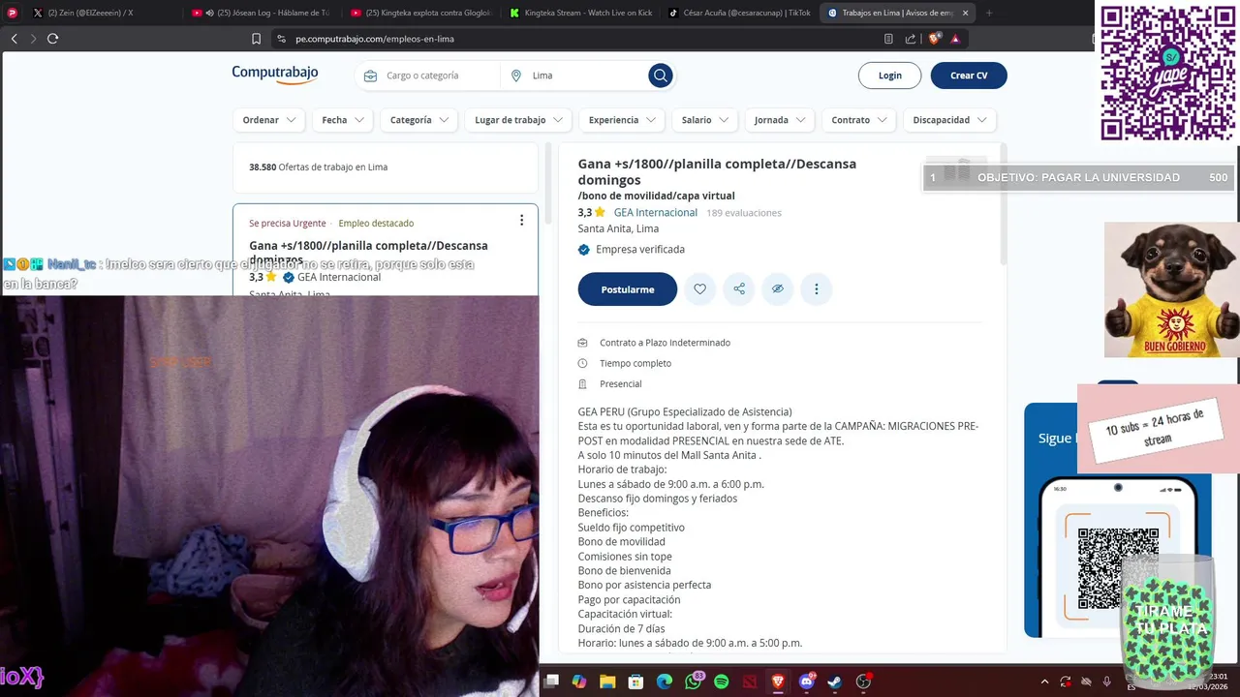Open Microsoft Edge from the taskbar
This screenshot has width=1240, height=697.
665,682
